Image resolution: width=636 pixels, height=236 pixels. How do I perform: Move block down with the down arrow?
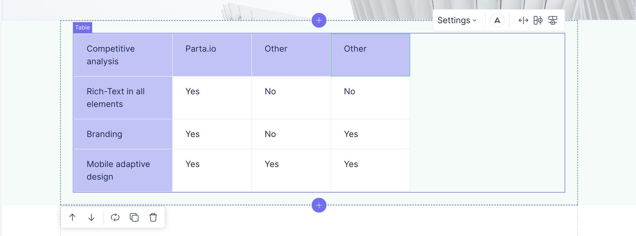[x=91, y=217]
